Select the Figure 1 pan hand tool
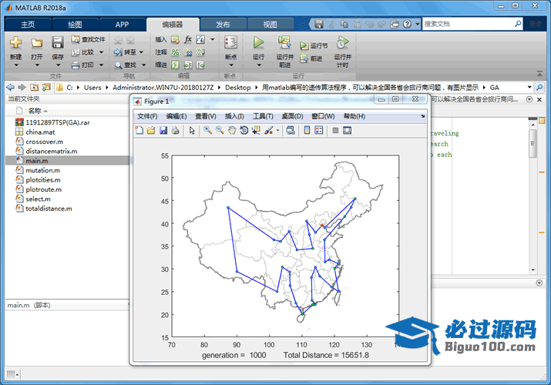The width and height of the screenshot is (551, 385). click(232, 131)
